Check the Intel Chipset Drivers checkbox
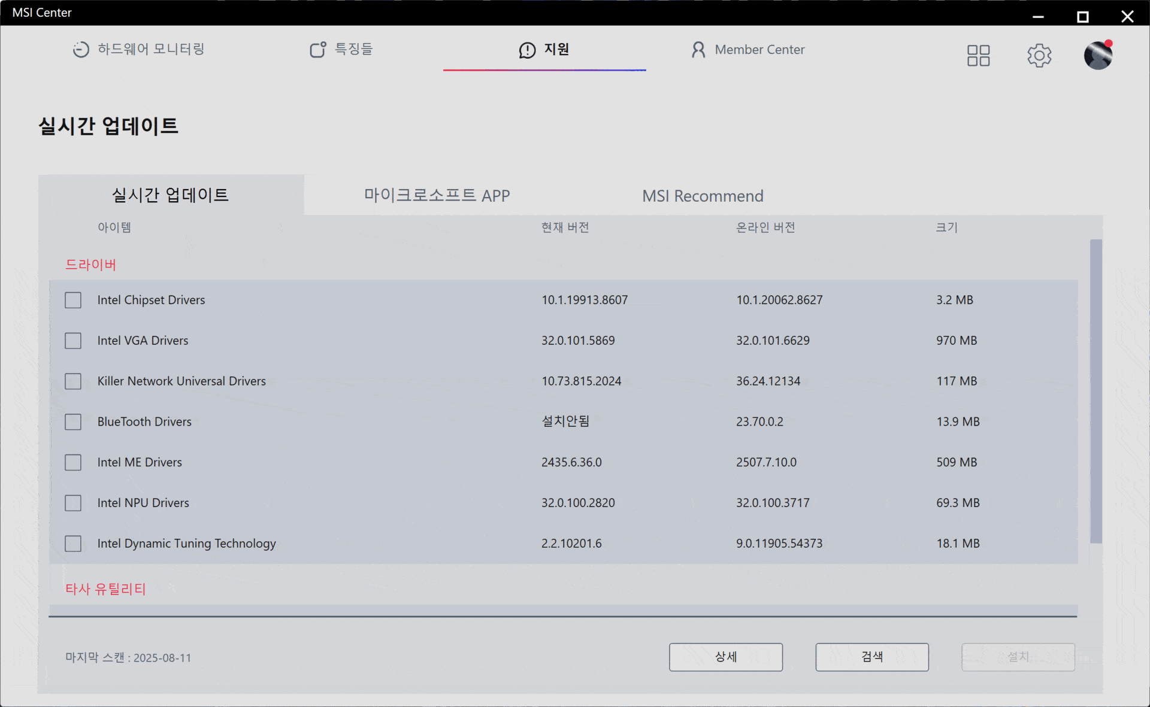Image resolution: width=1150 pixels, height=707 pixels. [x=73, y=300]
